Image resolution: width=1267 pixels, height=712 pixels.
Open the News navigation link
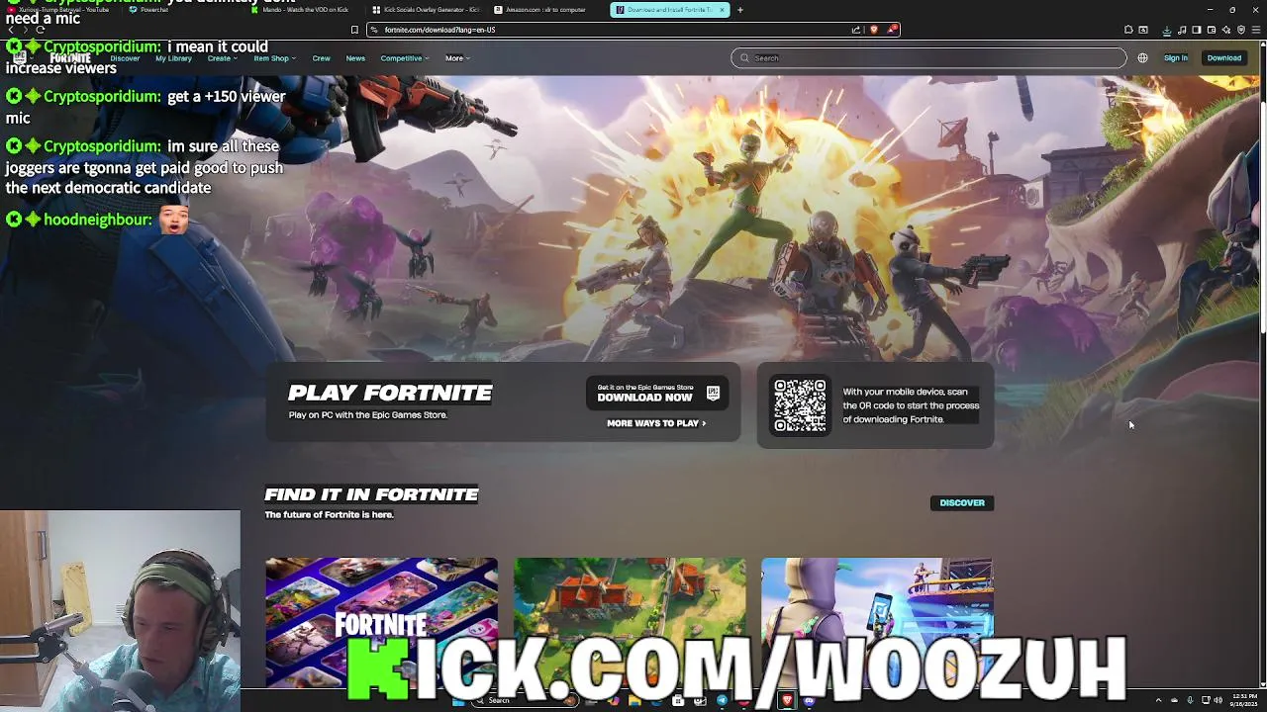355,58
